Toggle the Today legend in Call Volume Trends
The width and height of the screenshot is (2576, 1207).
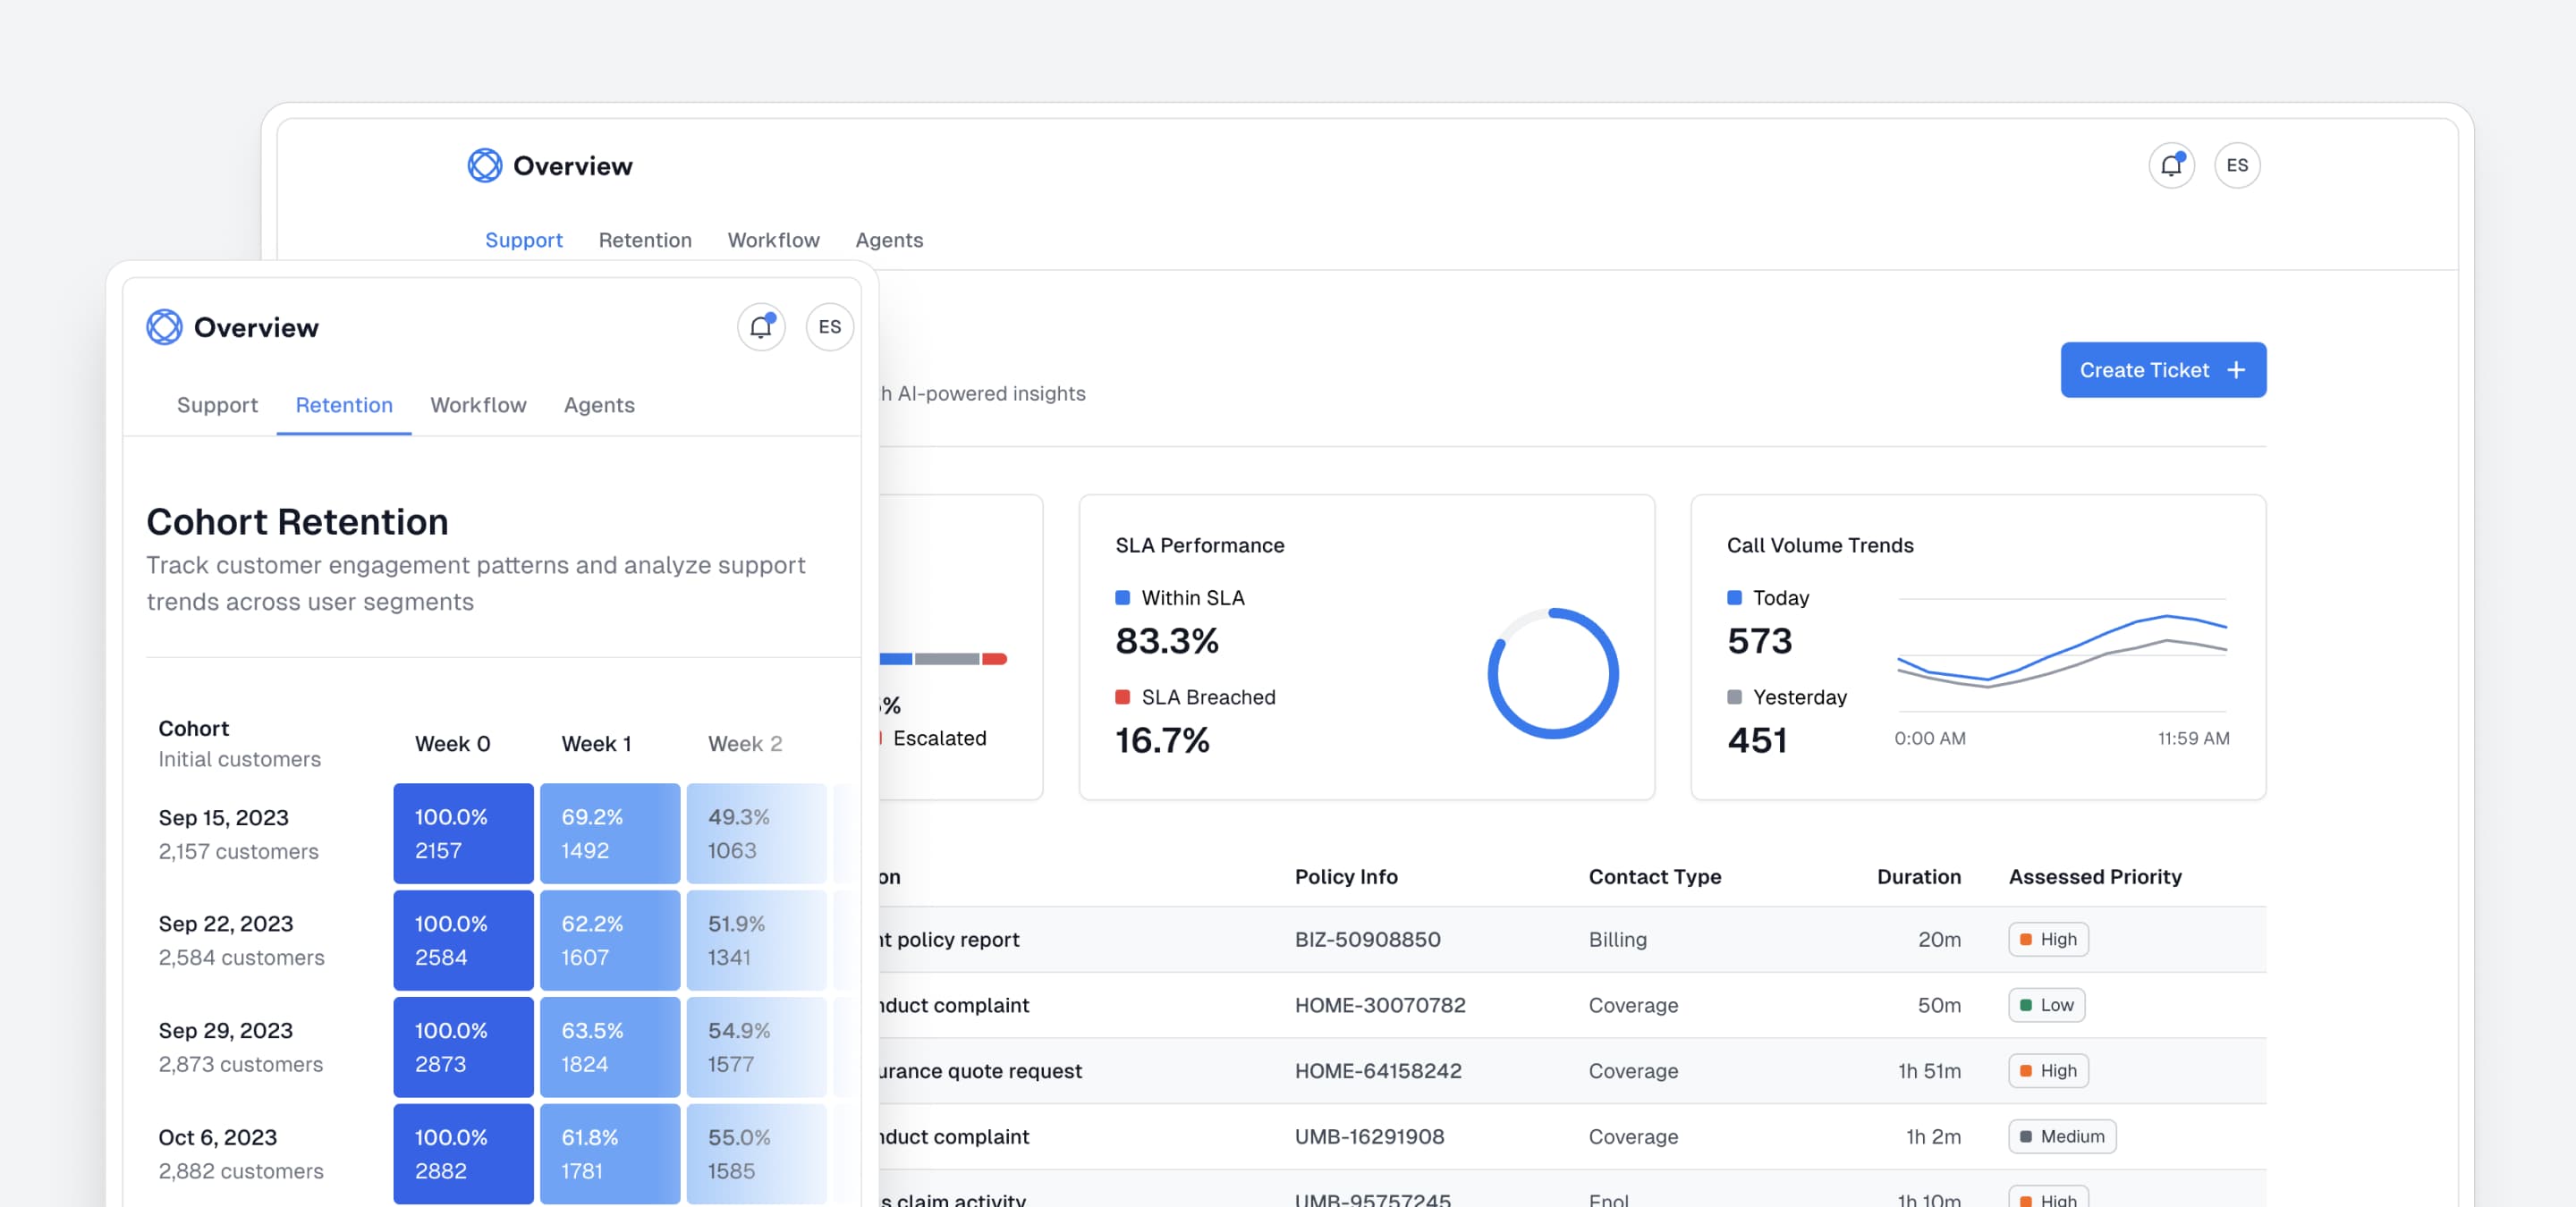pyautogui.click(x=1769, y=596)
